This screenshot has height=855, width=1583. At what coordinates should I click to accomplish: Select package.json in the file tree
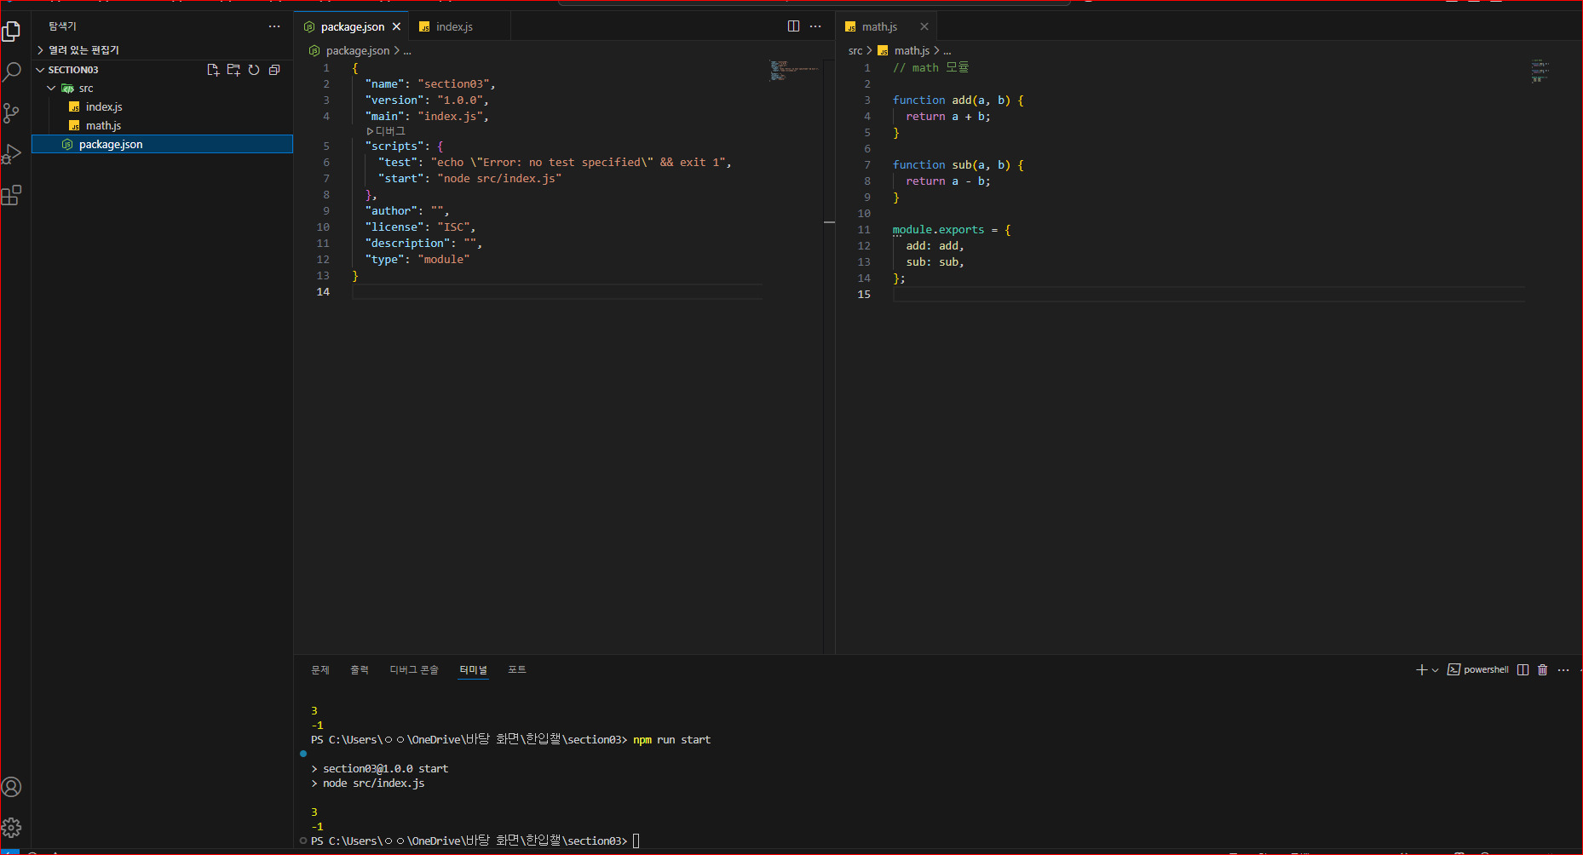tap(162, 145)
